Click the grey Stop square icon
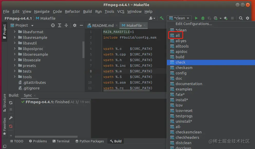The height and width of the screenshot is (149, 255). [x=232, y=18]
